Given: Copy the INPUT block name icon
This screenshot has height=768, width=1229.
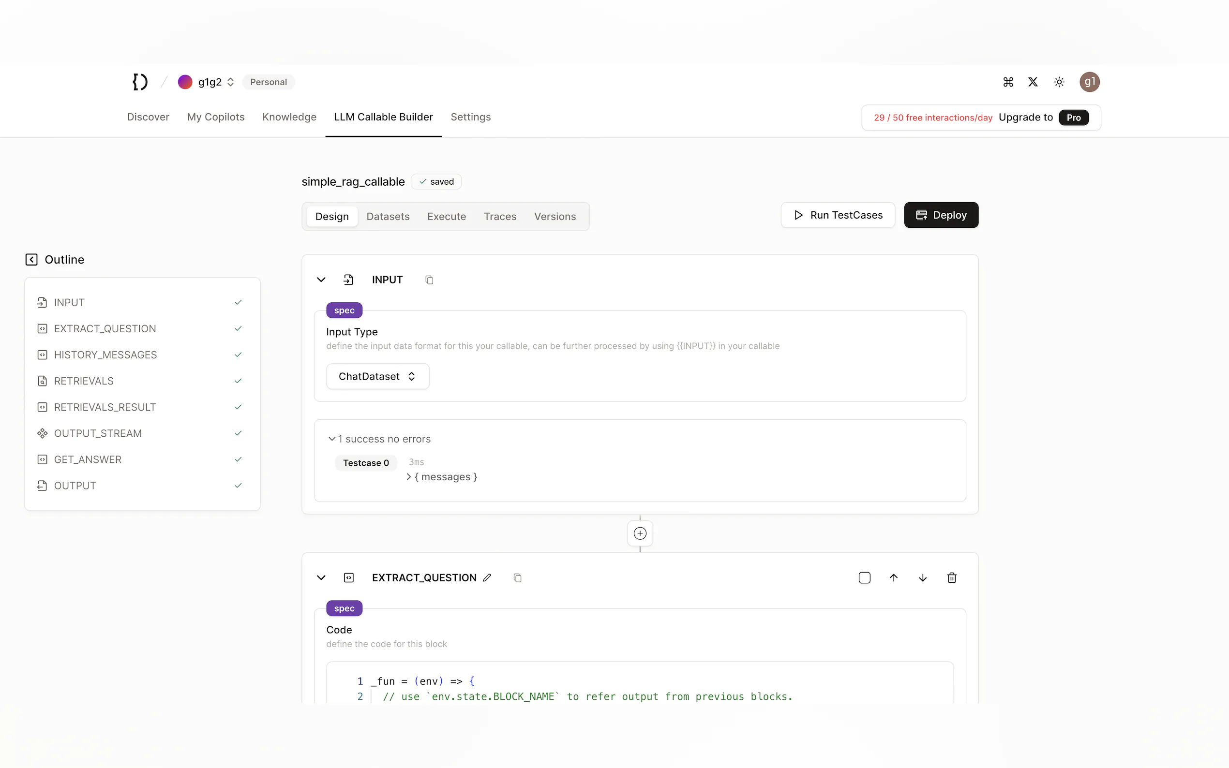Looking at the screenshot, I should coord(429,280).
